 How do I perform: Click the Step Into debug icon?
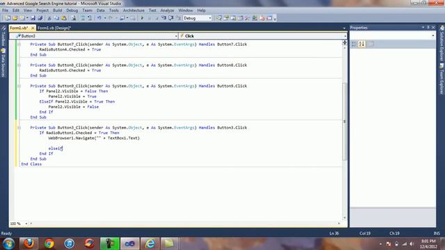coord(164,18)
